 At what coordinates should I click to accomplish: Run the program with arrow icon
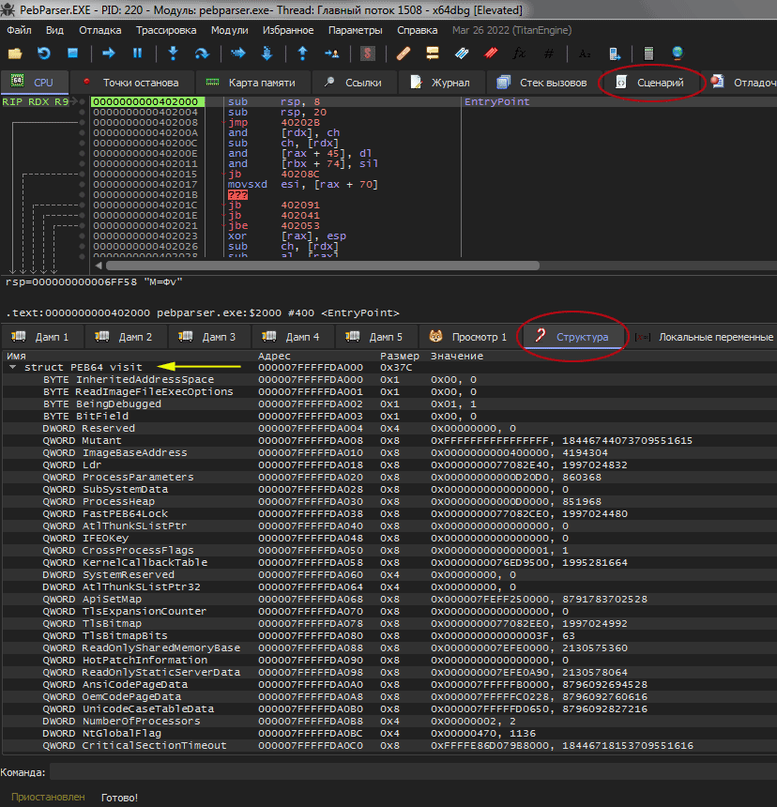[108, 53]
